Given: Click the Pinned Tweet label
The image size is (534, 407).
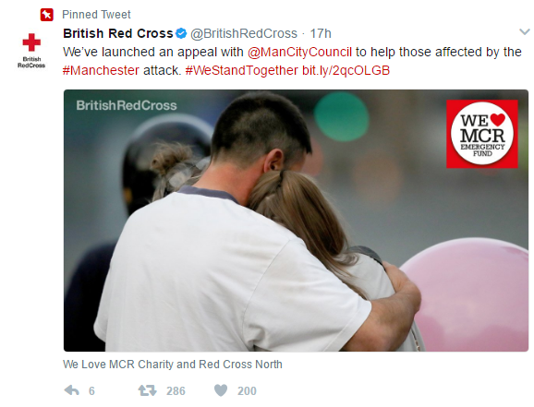Looking at the screenshot, I should coord(96,15).
